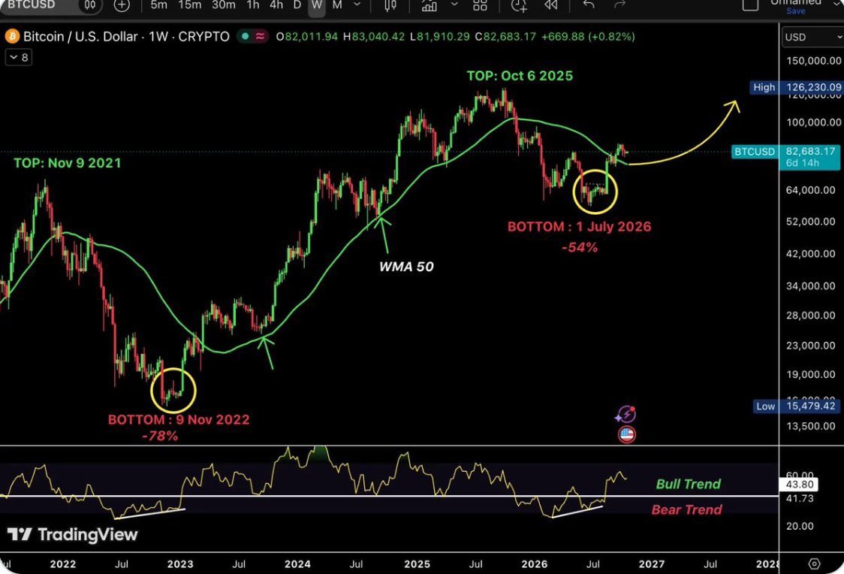This screenshot has height=574, width=844.
Task: Switch to the 1h timeframe
Action: 253,5
